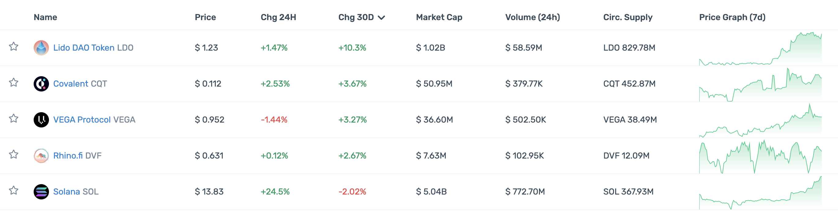
Task: Click the Circ. Supply column header
Action: coord(627,17)
